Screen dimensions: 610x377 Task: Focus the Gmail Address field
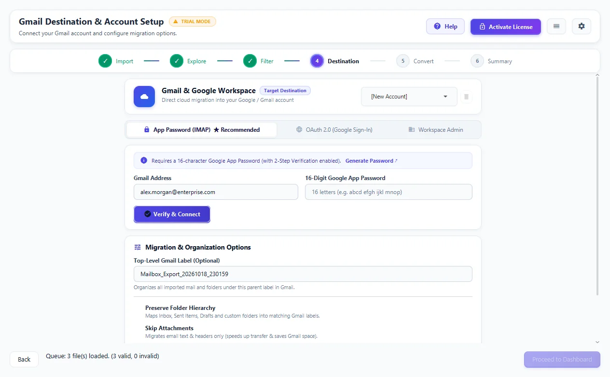point(216,192)
